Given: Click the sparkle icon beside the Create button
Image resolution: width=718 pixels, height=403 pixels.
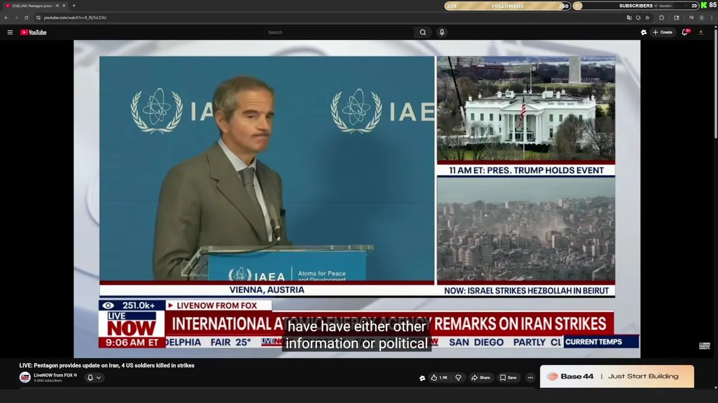Looking at the screenshot, I should coord(644,32).
